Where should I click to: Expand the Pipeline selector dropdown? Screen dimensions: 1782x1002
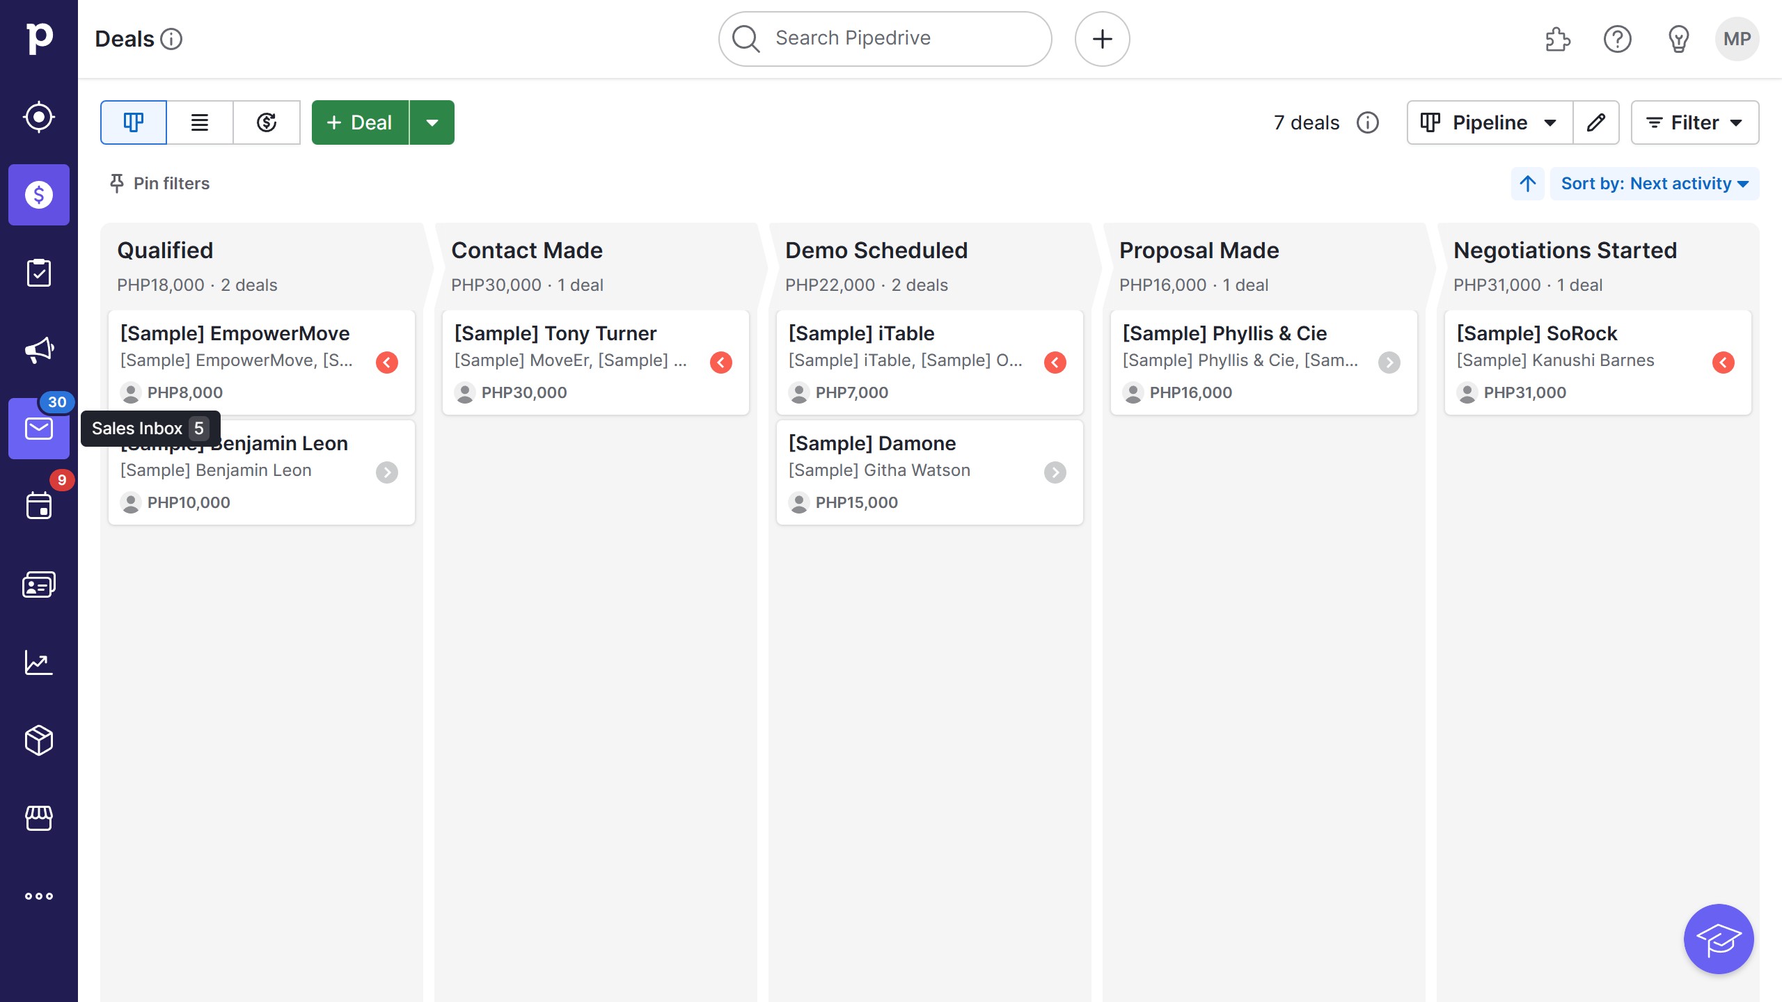1490,122
